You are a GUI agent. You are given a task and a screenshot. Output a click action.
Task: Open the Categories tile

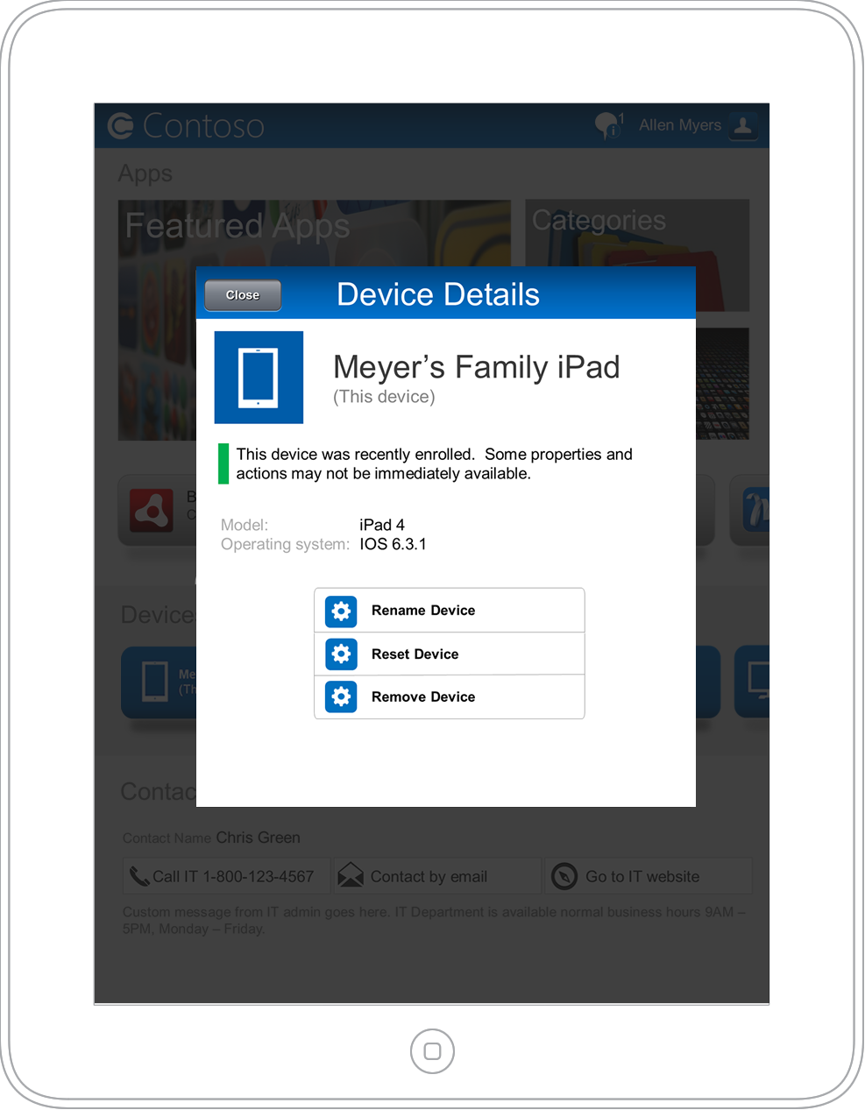[x=637, y=255]
